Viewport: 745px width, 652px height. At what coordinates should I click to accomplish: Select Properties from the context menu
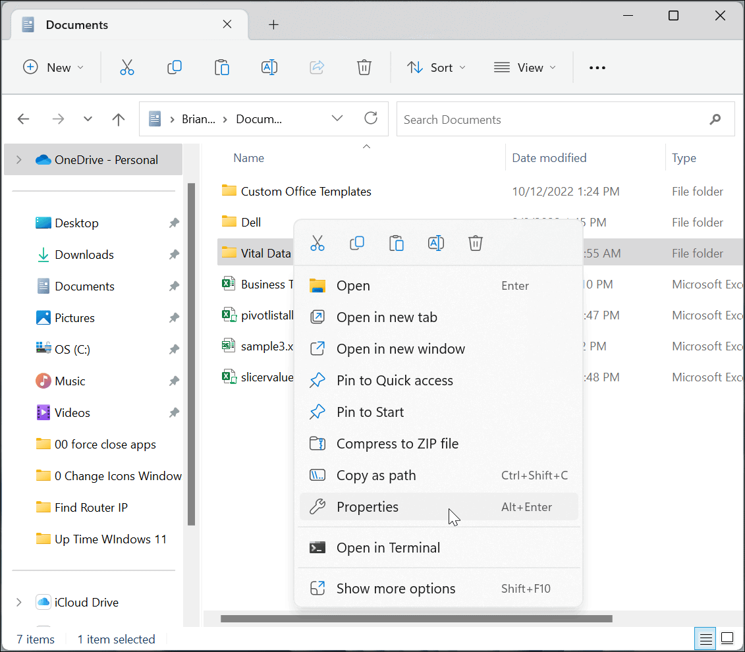(x=368, y=507)
